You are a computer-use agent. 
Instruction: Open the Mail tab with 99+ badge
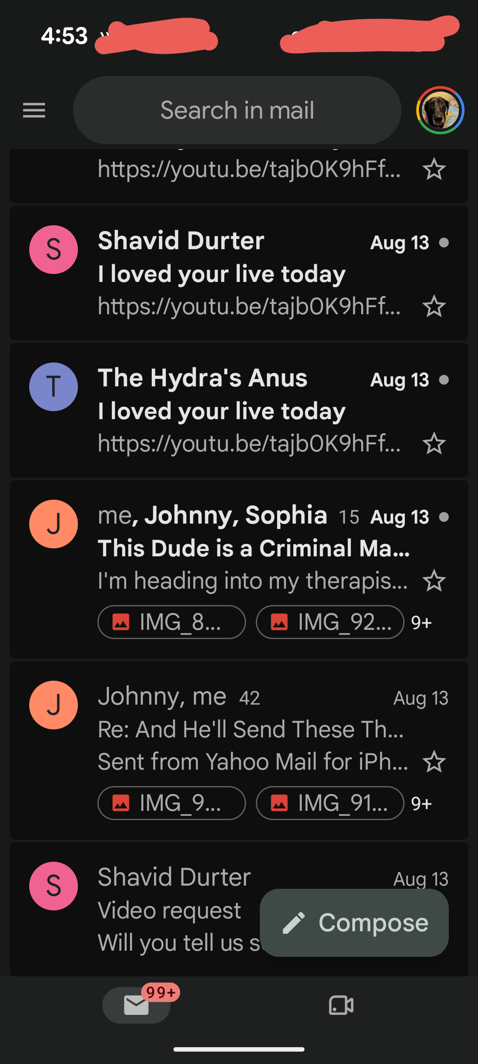point(136,1005)
